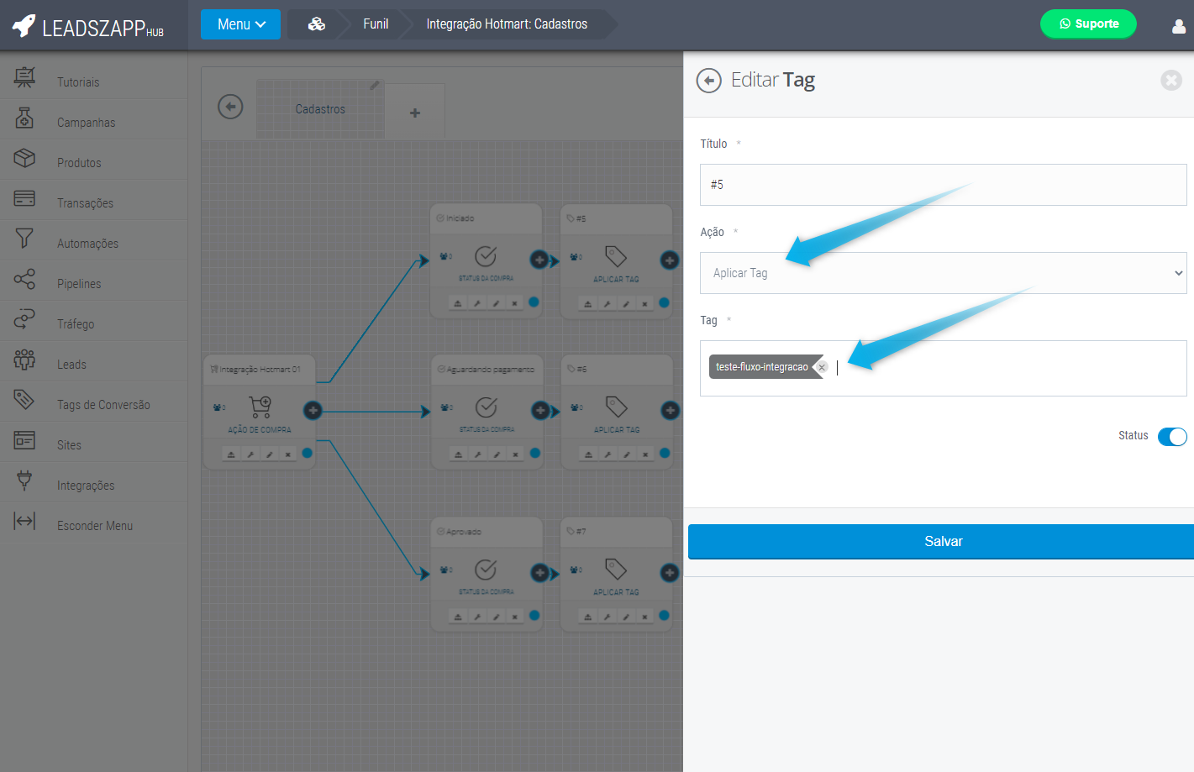1194x772 pixels.
Task: Click the Título input field
Action: click(942, 185)
